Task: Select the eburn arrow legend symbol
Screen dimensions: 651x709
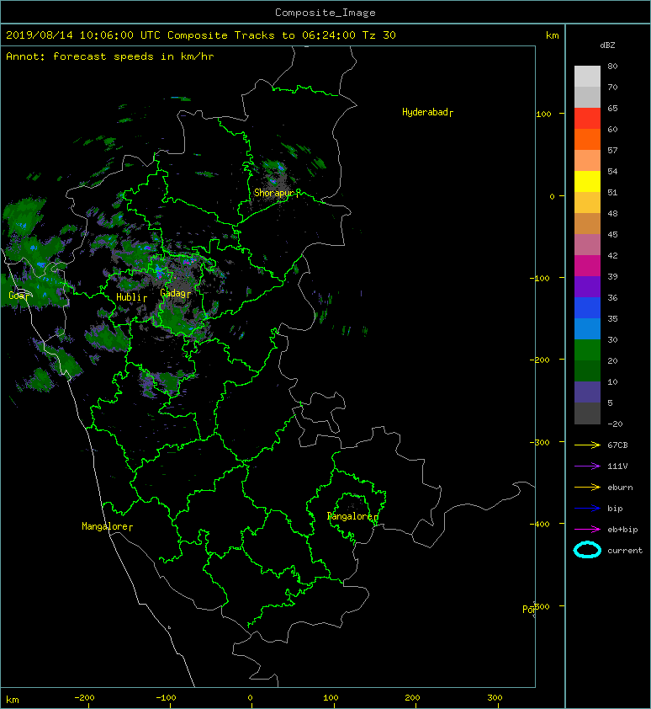Action: point(587,487)
